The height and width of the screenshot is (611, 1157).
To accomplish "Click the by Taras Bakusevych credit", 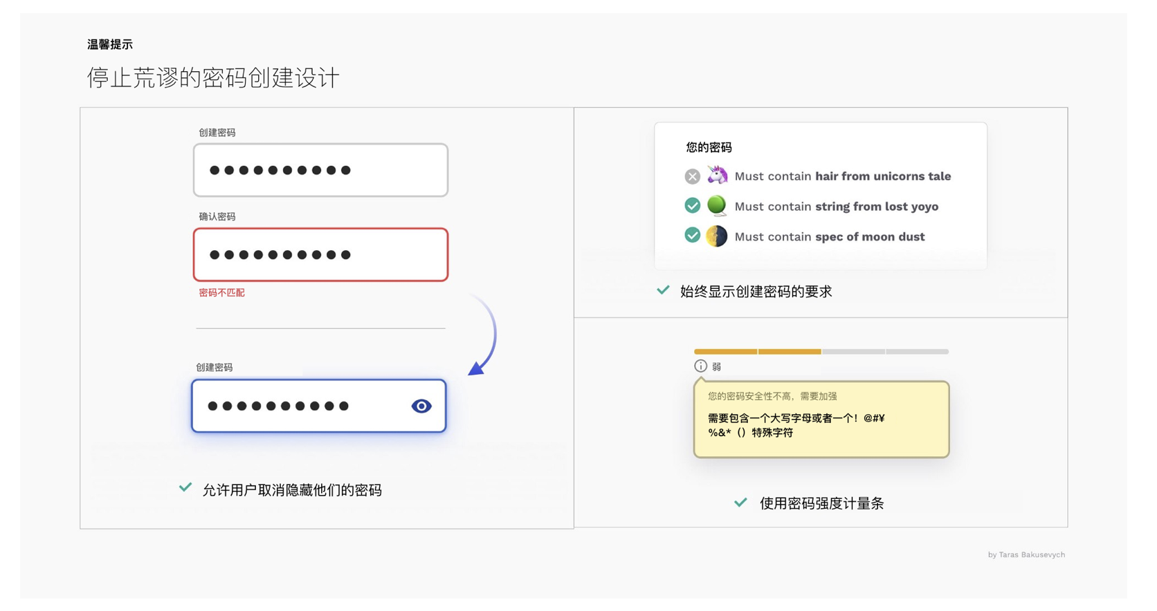I will [x=1026, y=555].
